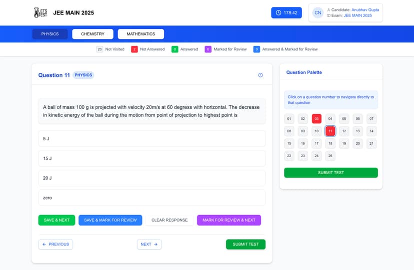Image resolution: width=414 pixels, height=270 pixels.
Task: Click the blue Answered & Marked badge
Action: [256, 49]
